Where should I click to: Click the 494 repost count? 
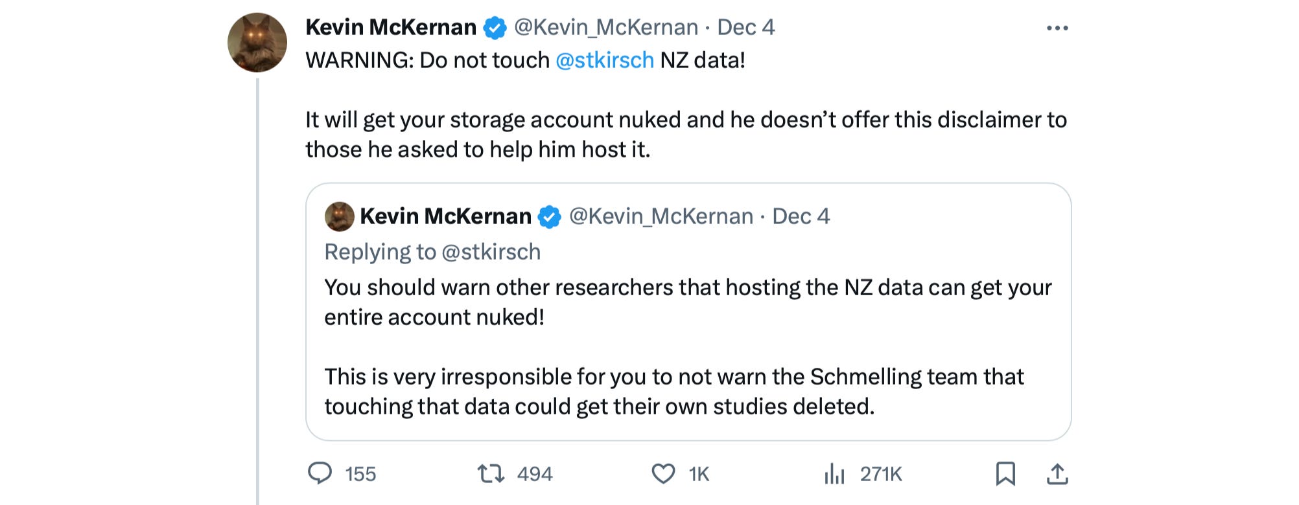coord(535,474)
